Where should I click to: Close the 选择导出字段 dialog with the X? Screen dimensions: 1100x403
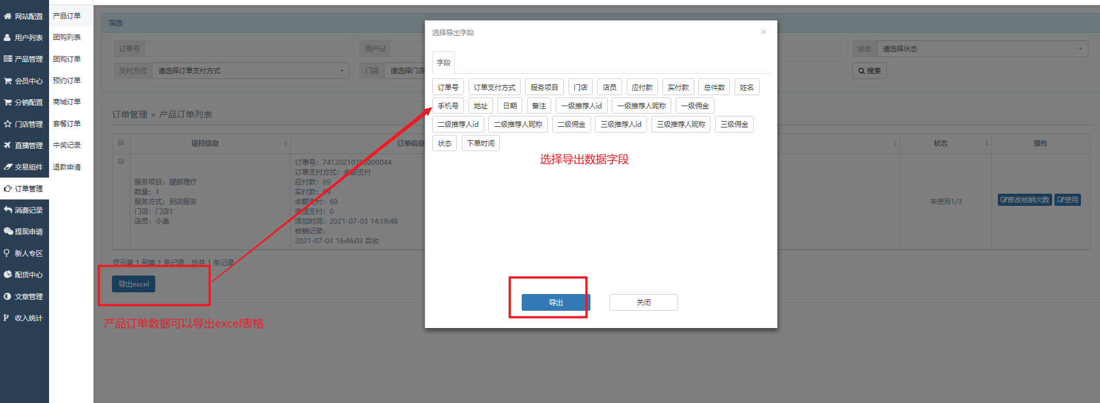click(x=763, y=32)
